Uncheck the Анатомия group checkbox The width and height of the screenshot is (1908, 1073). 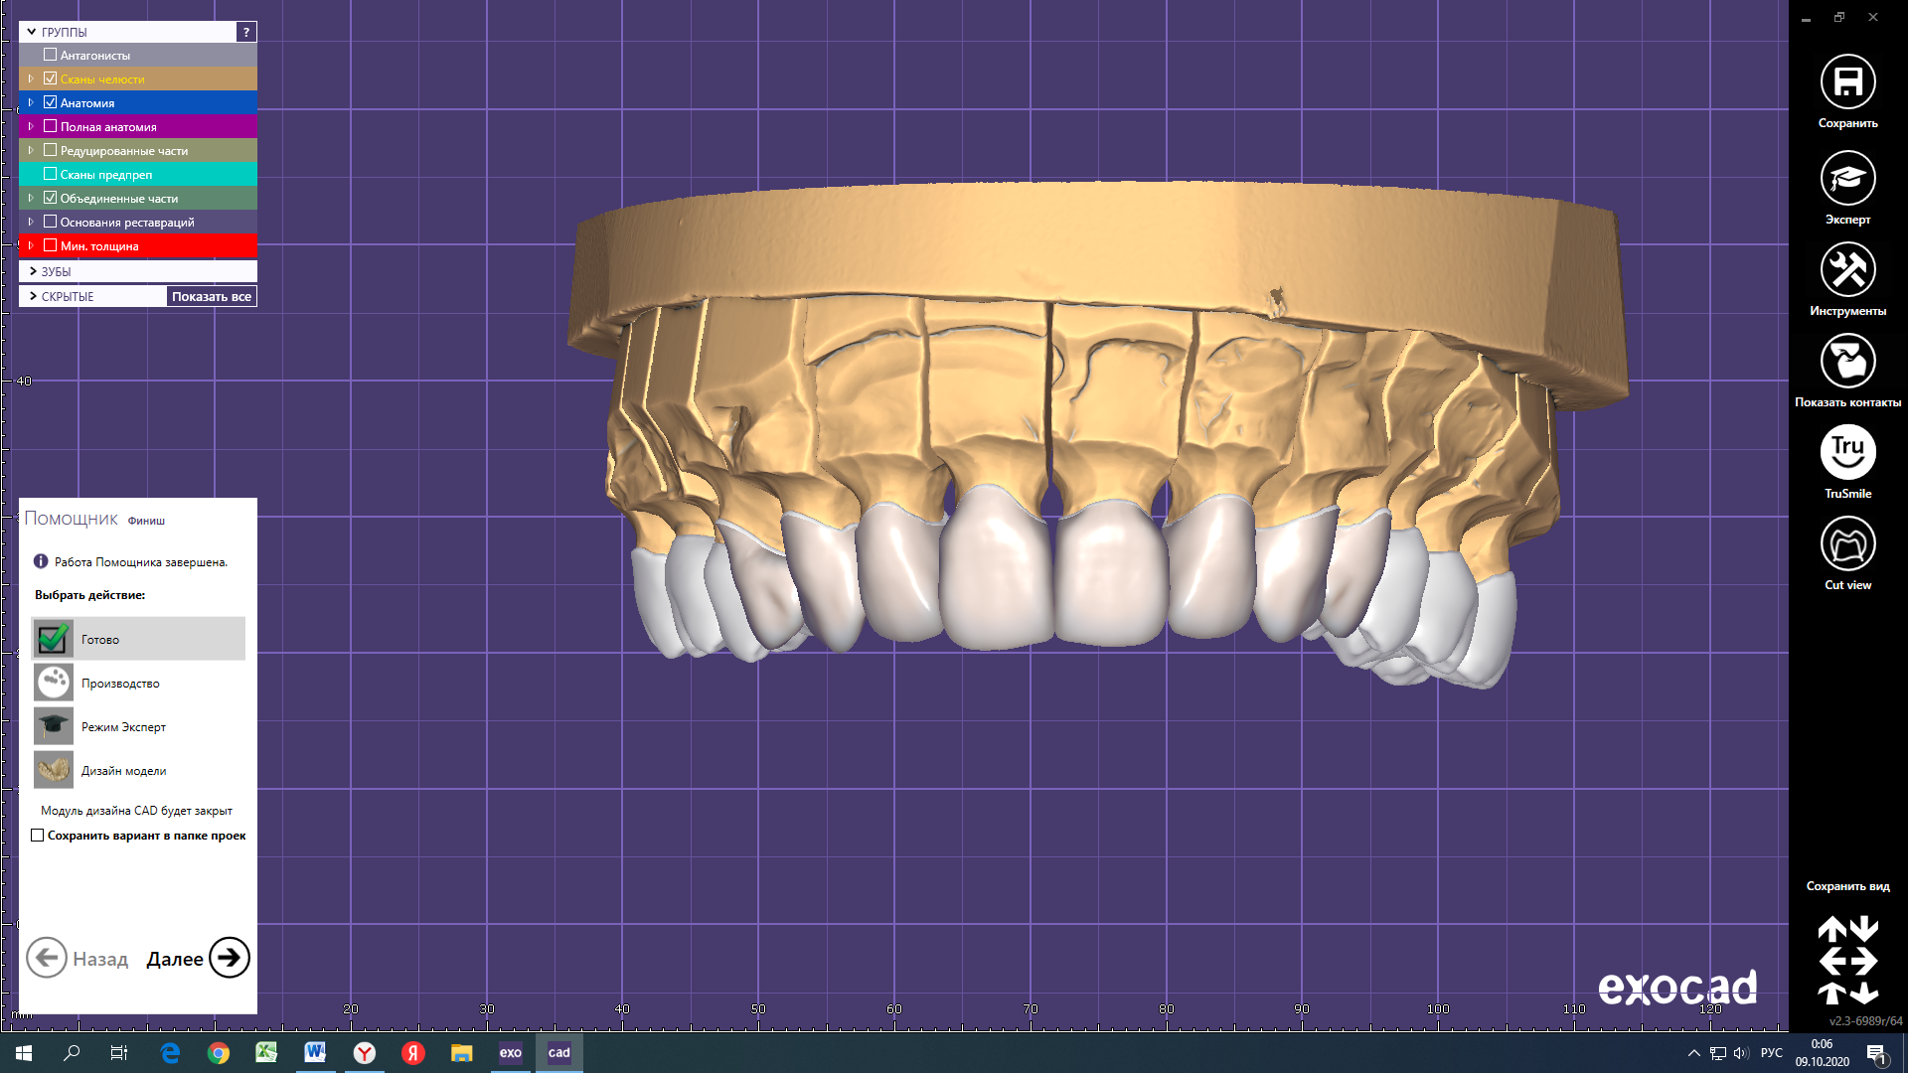point(51,102)
